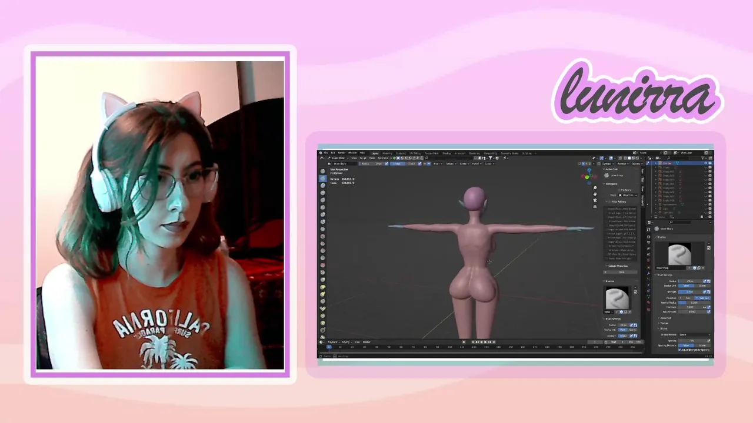Open the Texture properties checker tab
Viewport: 753px width, 423px height.
(648, 310)
